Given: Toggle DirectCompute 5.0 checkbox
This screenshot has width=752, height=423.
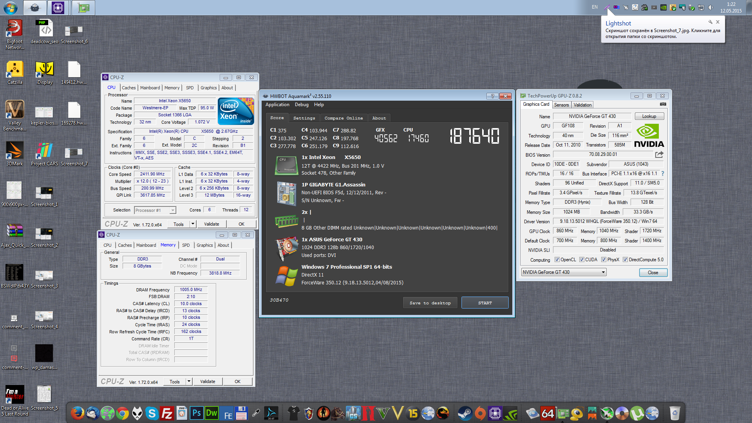Looking at the screenshot, I should [625, 260].
